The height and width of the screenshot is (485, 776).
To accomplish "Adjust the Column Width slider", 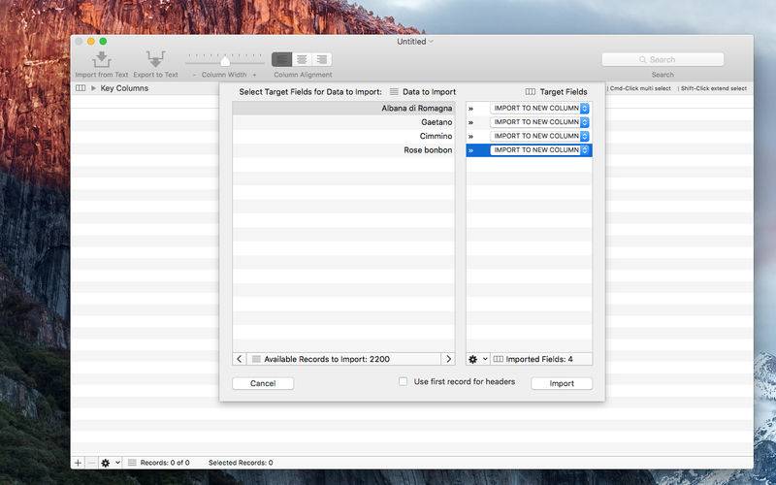I will [x=225, y=60].
